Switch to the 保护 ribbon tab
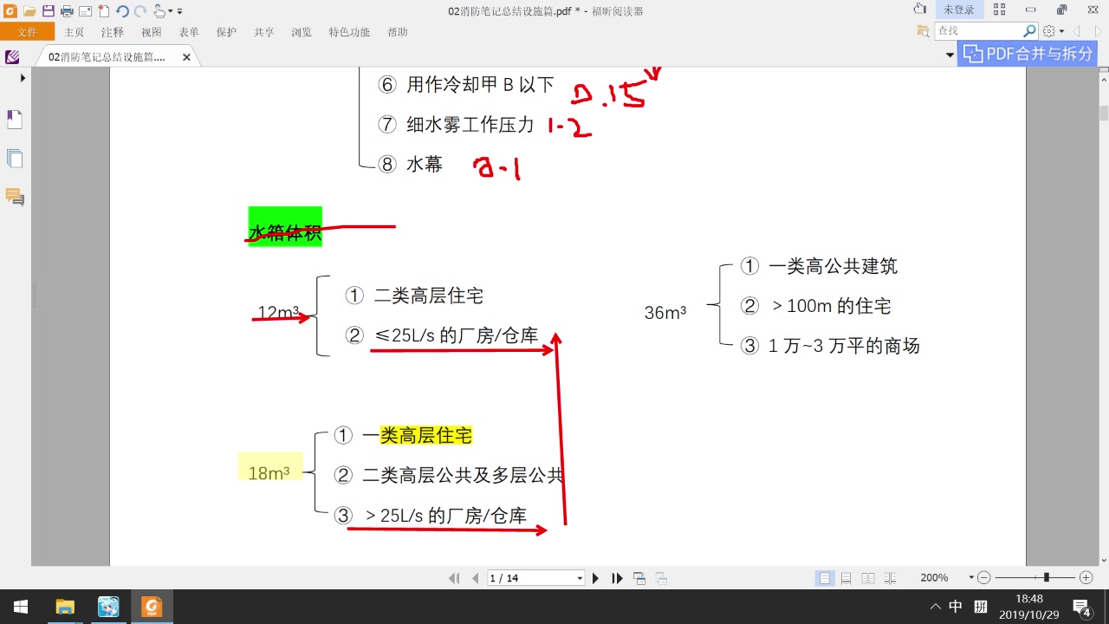The width and height of the screenshot is (1109, 624). [226, 32]
